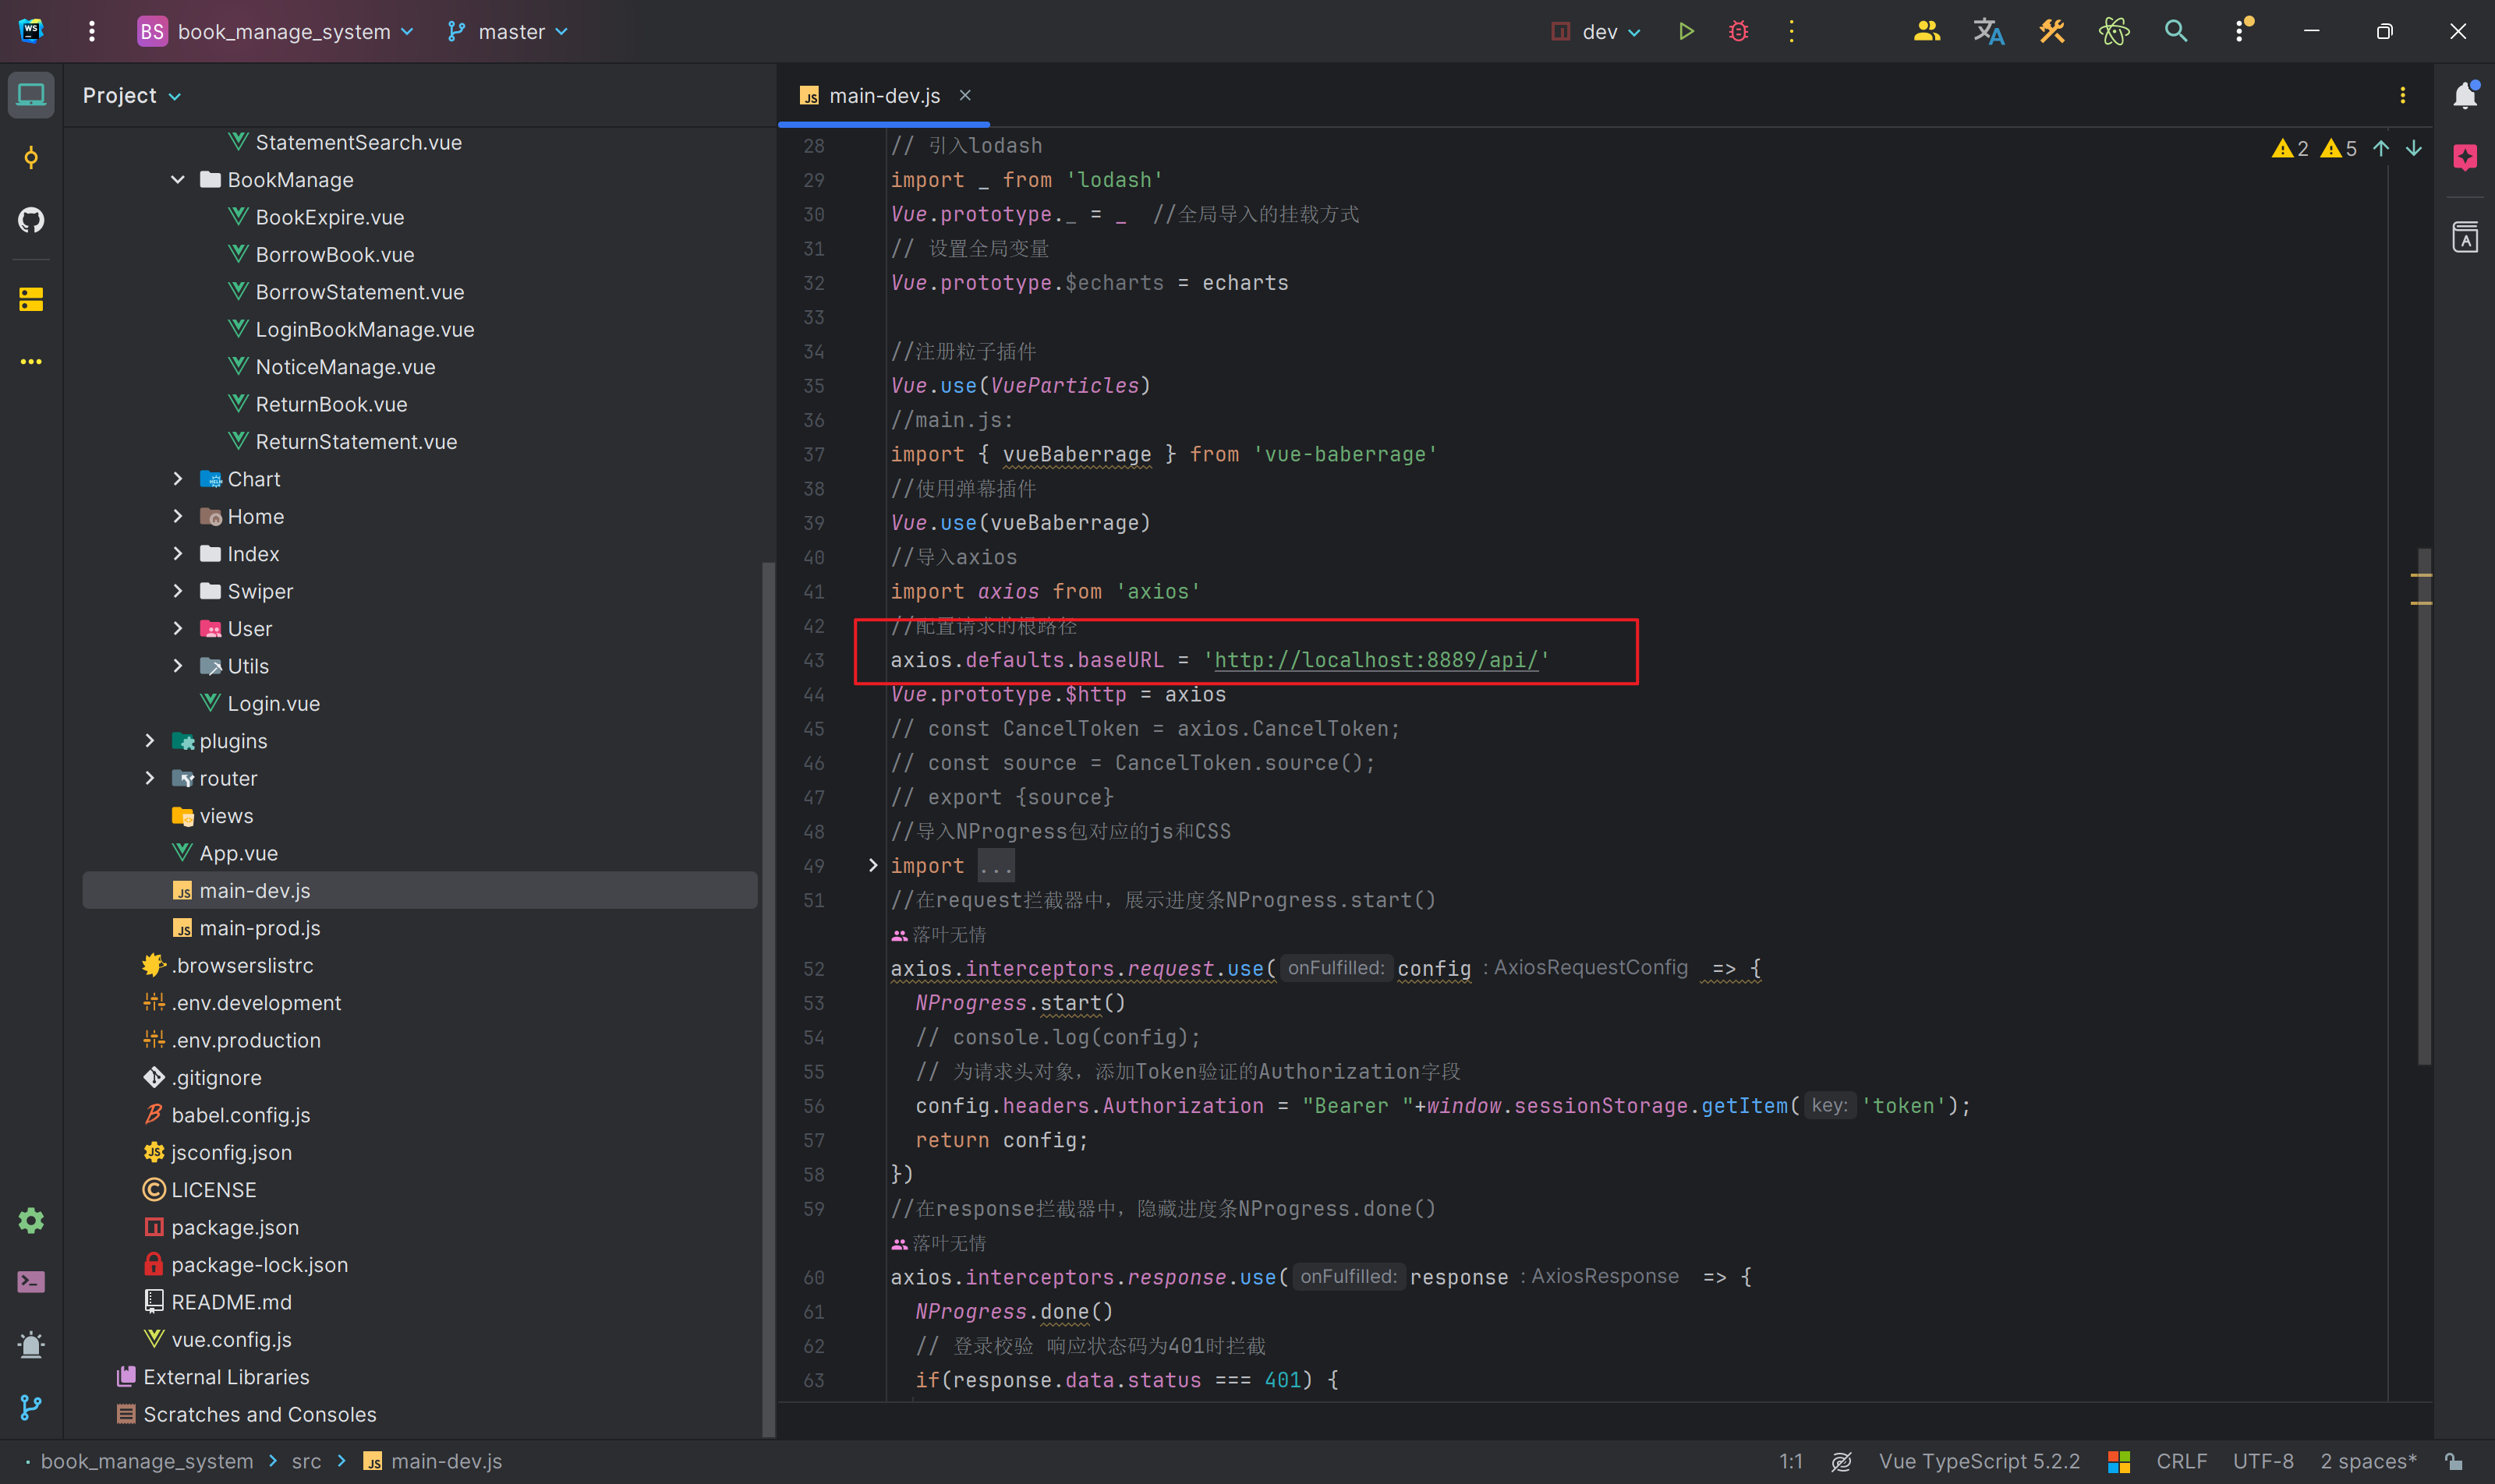Image resolution: width=2495 pixels, height=1484 pixels.
Task: Expand the folded import block on line 49
Action: click(872, 866)
